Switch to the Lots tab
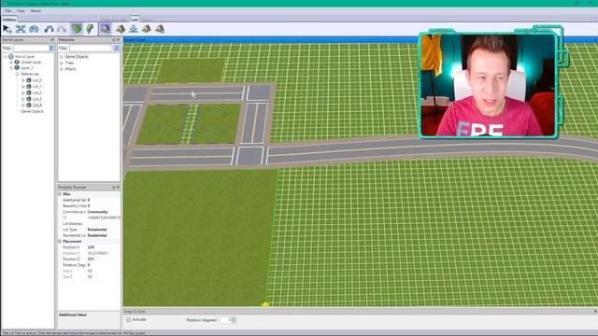The width and height of the screenshot is (598, 336). click(135, 20)
